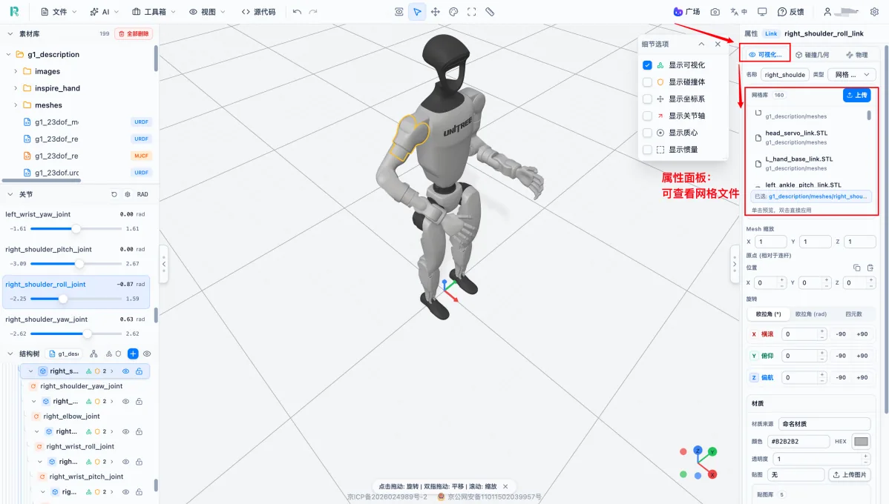Screen dimensions: 889x504
Task: Select the 四元数 rotation mode
Action: [853, 314]
